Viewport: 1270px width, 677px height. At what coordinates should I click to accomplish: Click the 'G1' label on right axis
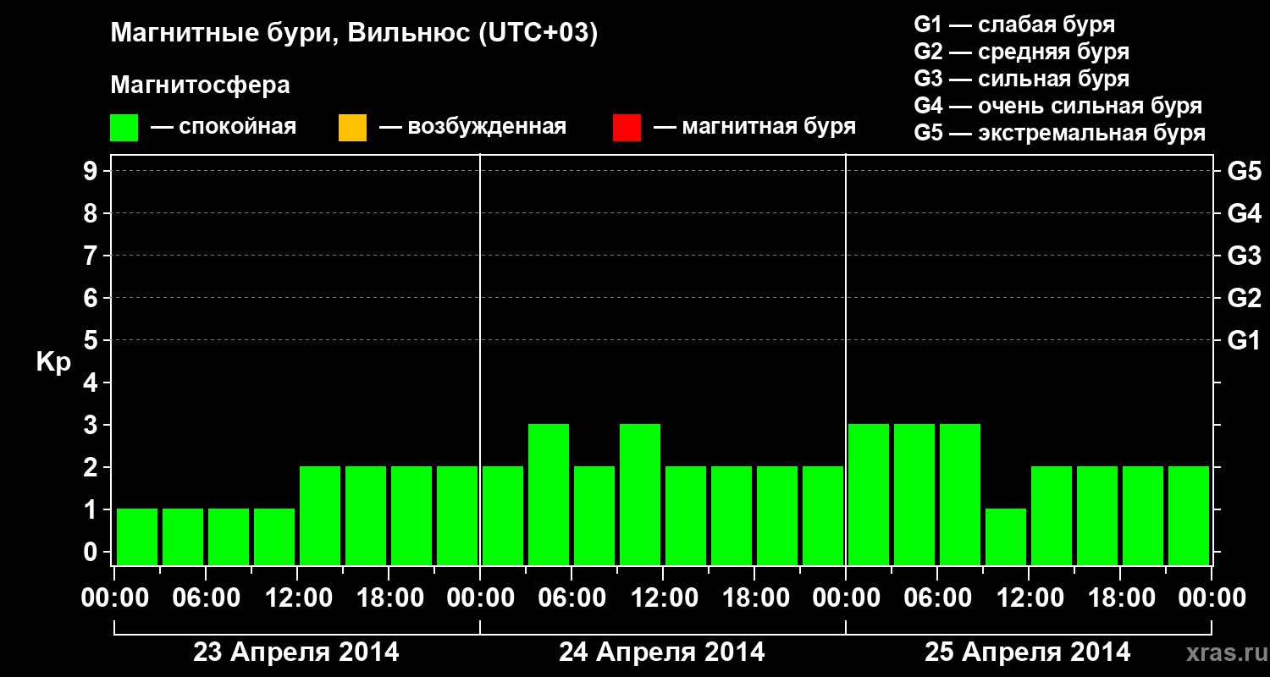tap(1245, 340)
